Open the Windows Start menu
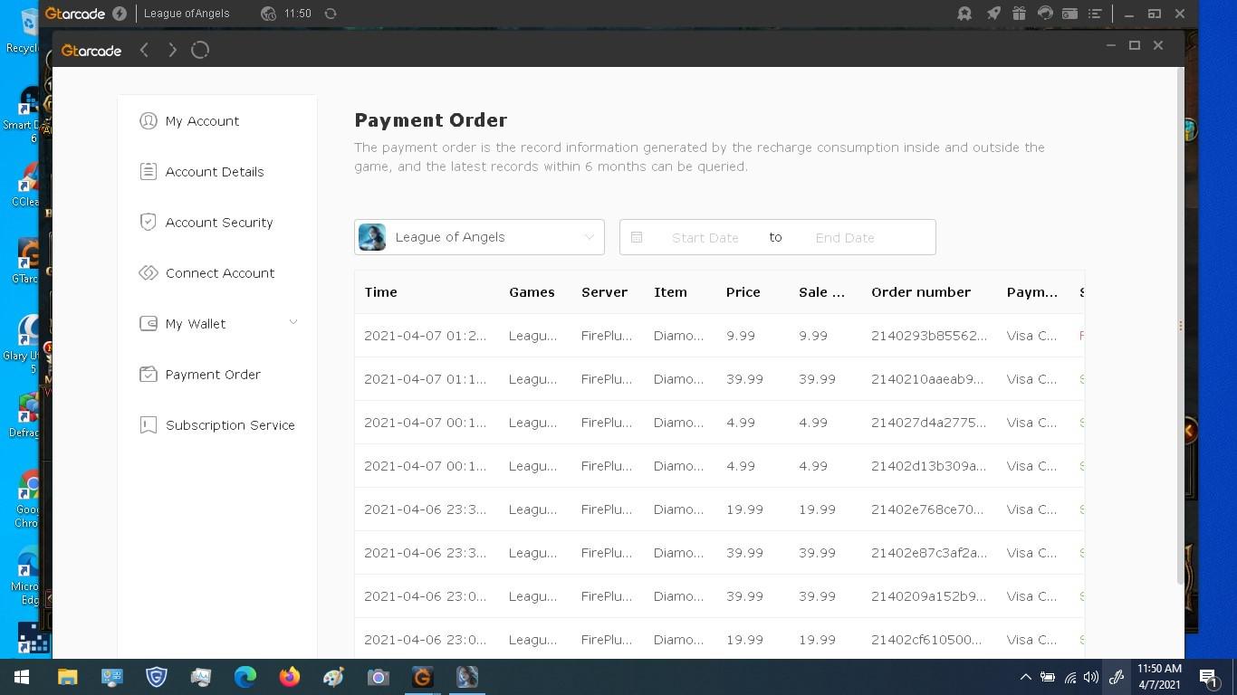The height and width of the screenshot is (695, 1237). click(x=22, y=677)
